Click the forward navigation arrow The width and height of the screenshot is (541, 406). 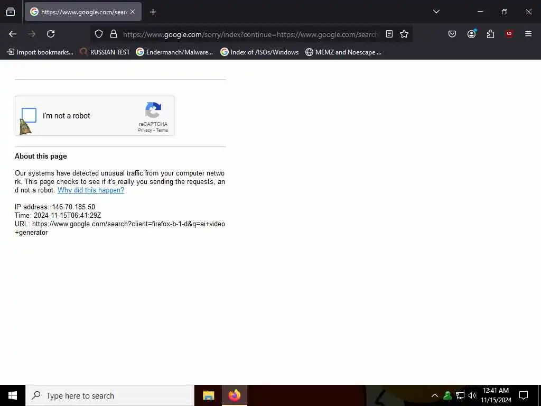pyautogui.click(x=32, y=34)
